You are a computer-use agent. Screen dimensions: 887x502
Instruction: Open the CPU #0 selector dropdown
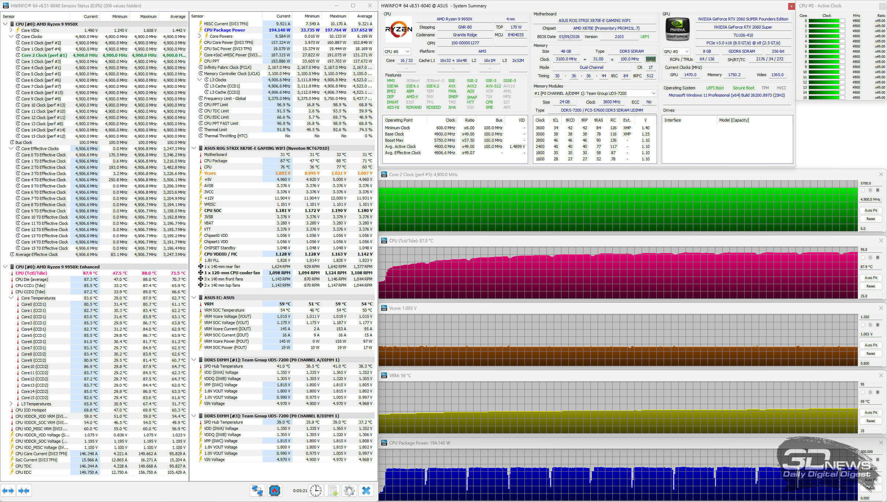point(397,52)
